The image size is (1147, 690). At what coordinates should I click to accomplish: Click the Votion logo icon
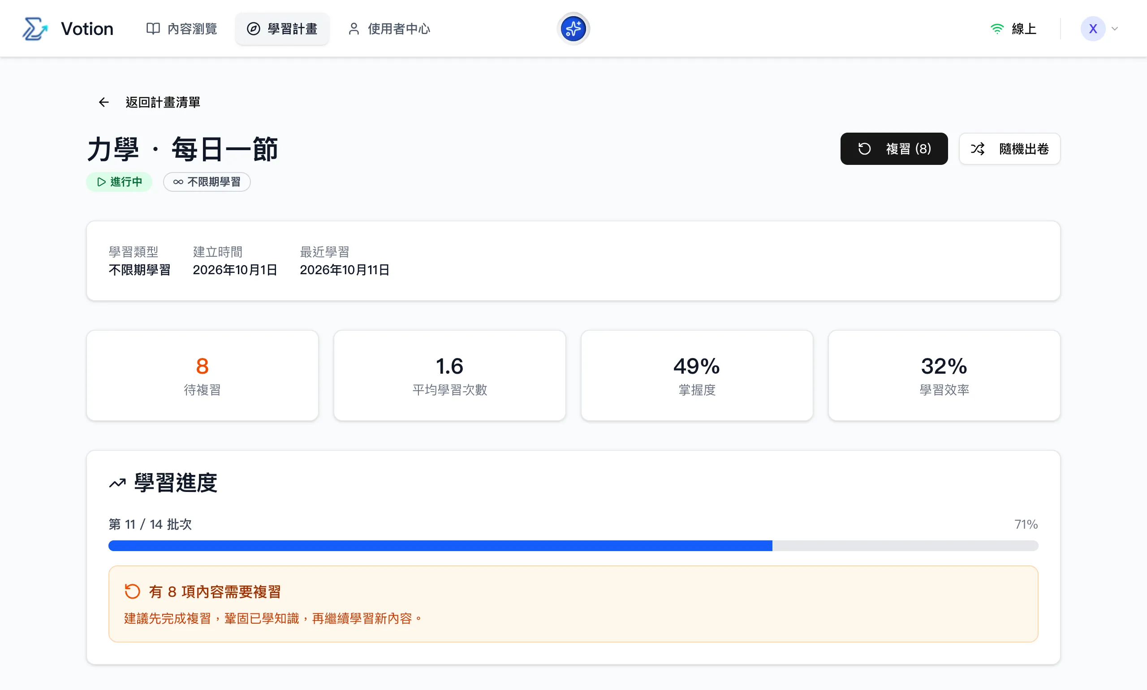[x=35, y=29]
